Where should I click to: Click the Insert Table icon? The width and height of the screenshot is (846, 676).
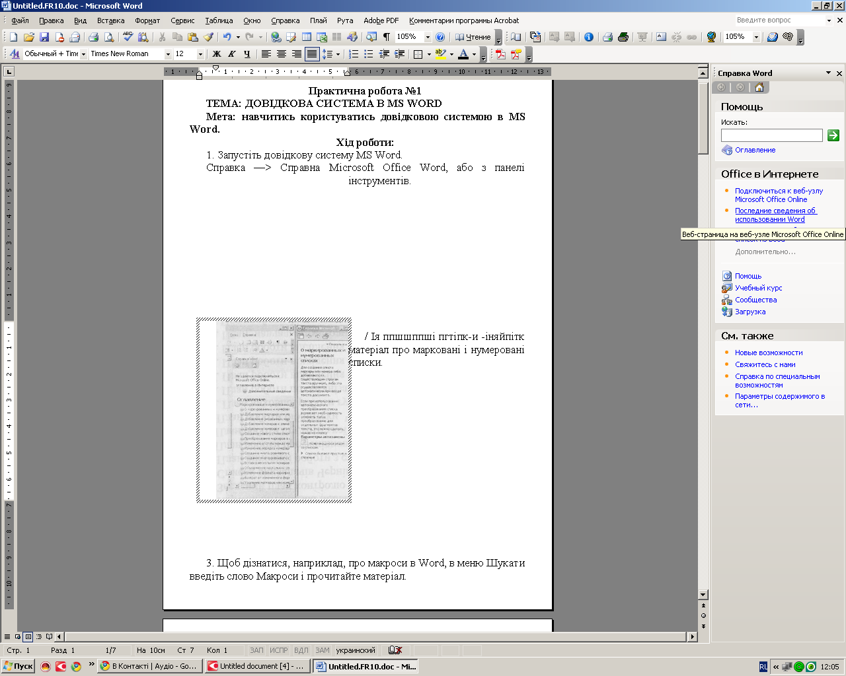307,37
